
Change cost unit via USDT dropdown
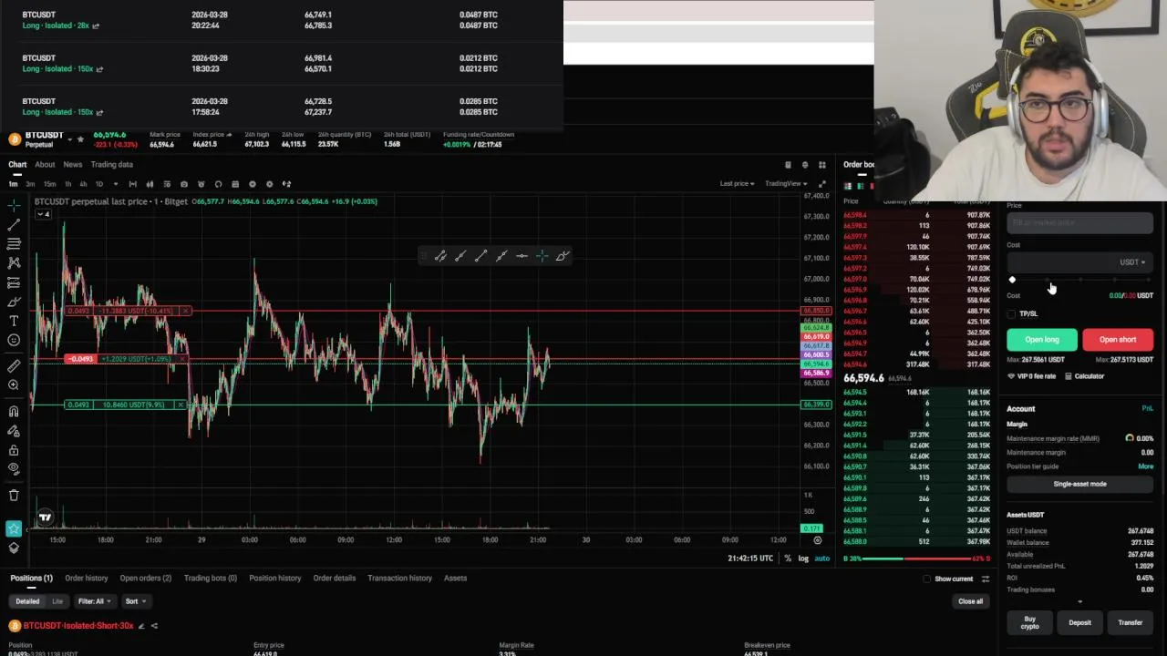coord(1132,262)
